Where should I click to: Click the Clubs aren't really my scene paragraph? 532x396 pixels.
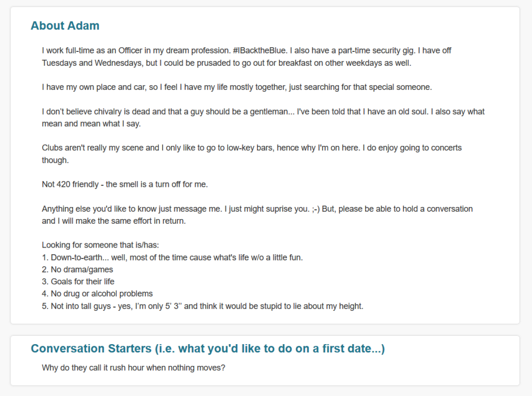252,154
